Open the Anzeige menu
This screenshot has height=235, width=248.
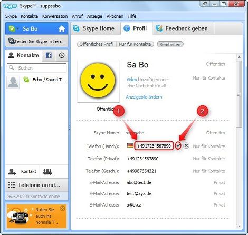coord(94,16)
